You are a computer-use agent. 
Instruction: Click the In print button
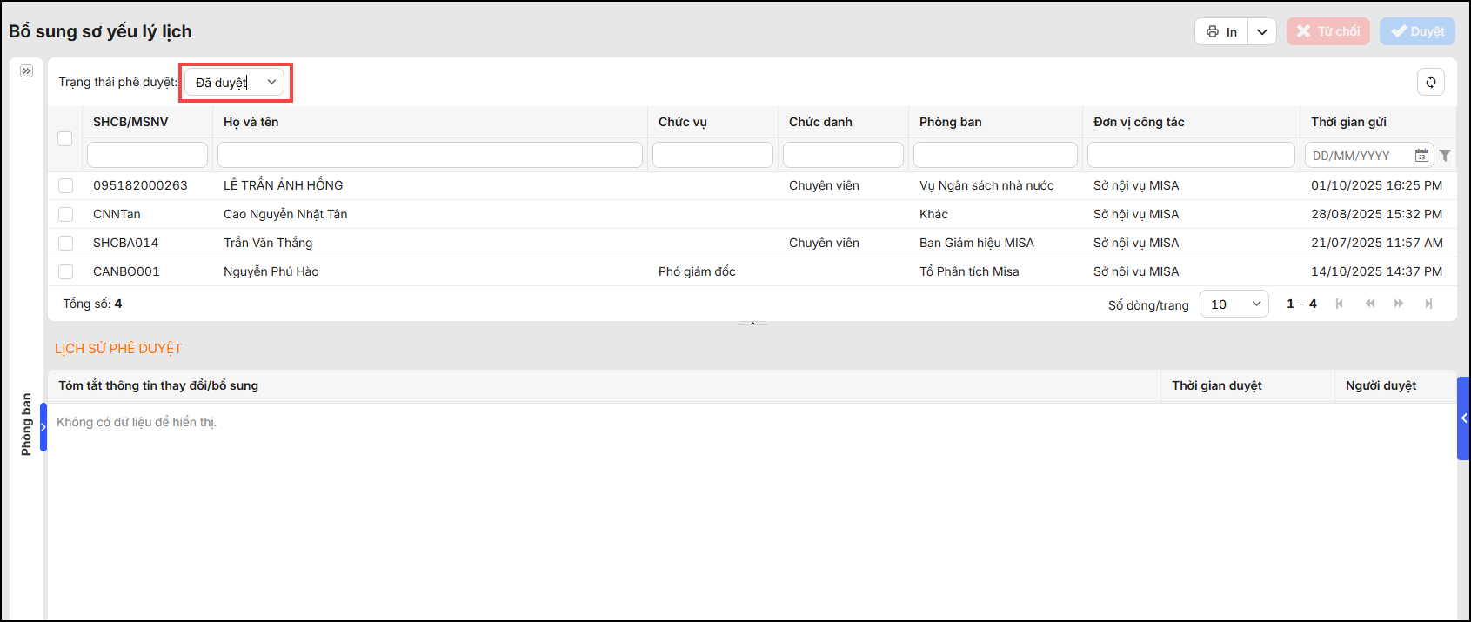(1222, 32)
